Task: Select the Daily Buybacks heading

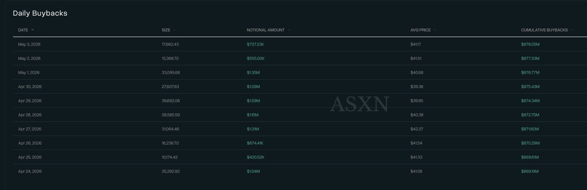Action: click(40, 13)
